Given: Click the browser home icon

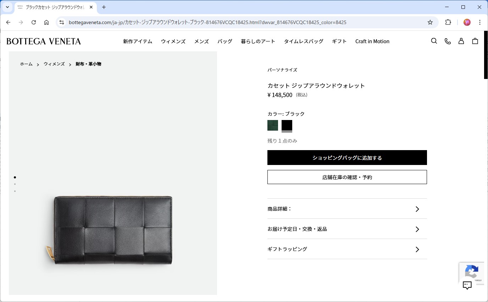Looking at the screenshot, I should tap(46, 22).
